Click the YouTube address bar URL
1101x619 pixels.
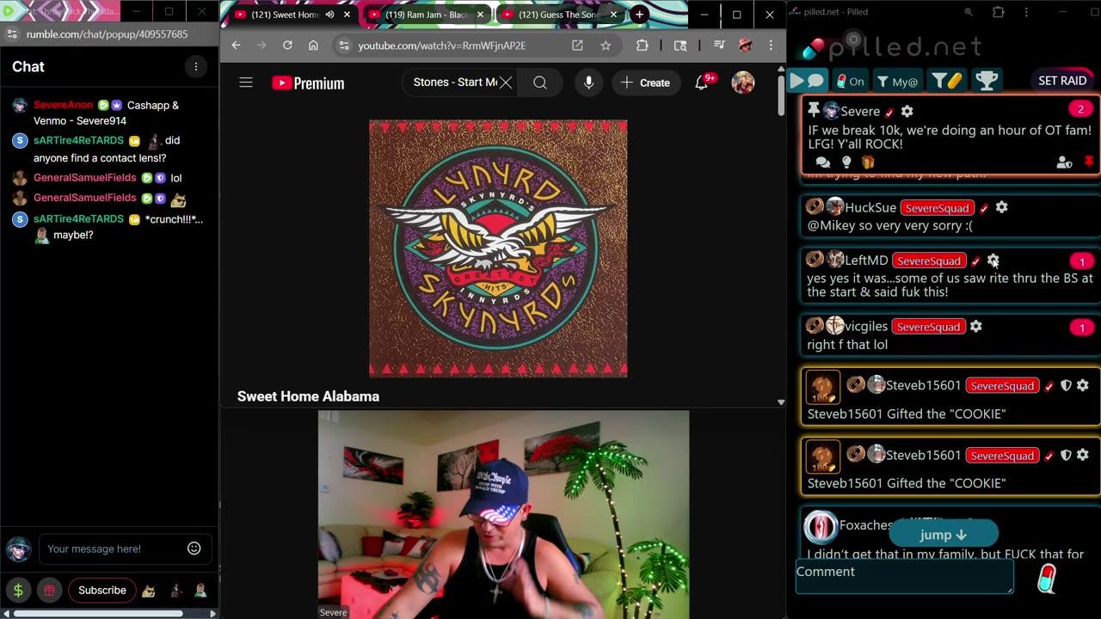tap(442, 46)
